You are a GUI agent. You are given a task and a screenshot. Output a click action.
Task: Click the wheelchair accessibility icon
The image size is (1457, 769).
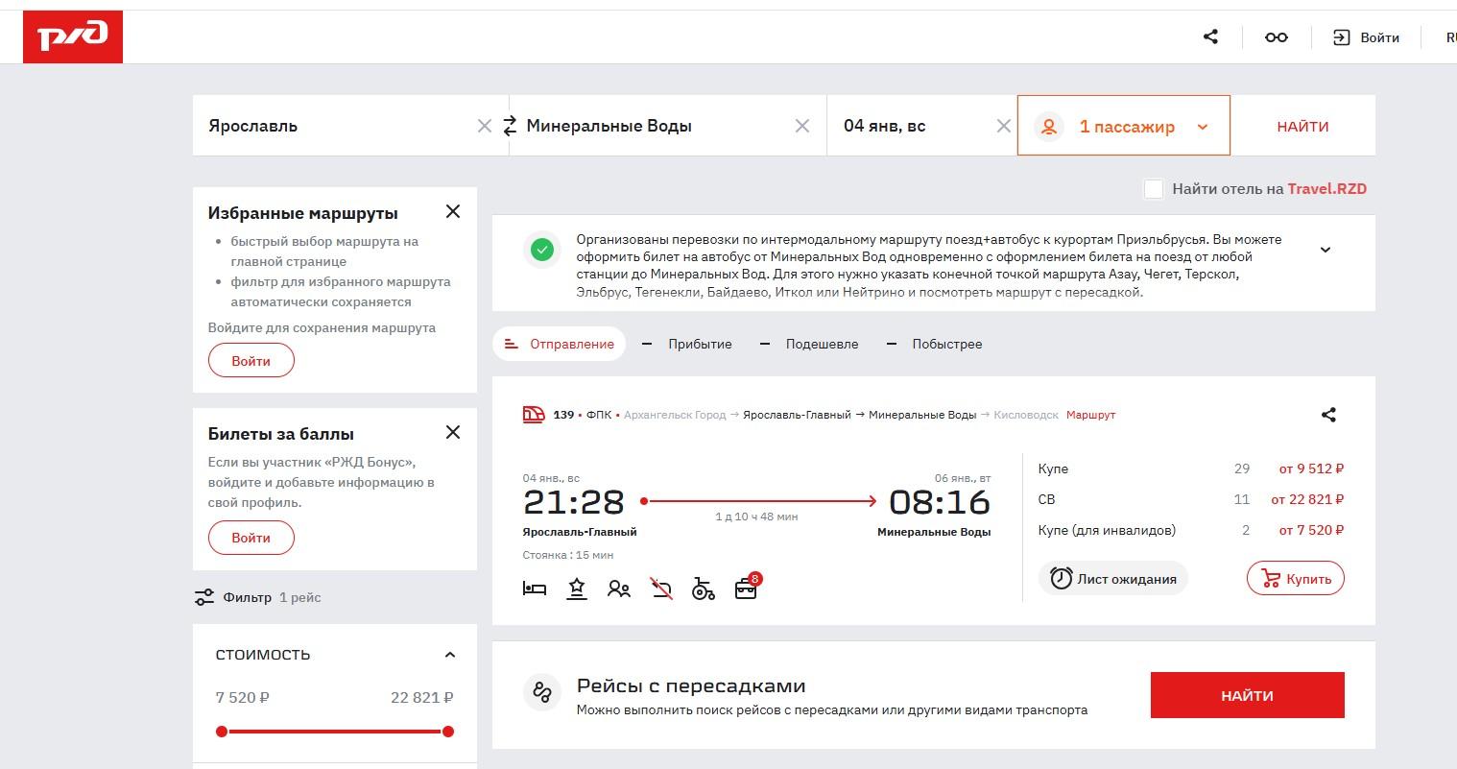704,589
